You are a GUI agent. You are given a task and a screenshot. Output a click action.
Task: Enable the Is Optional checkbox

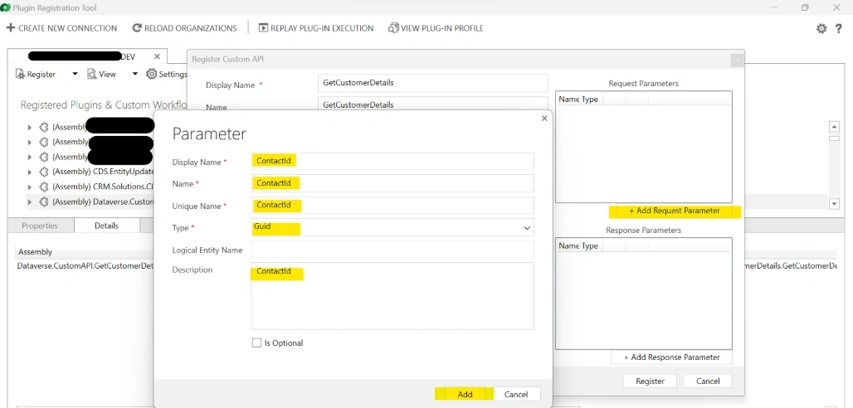coord(256,342)
